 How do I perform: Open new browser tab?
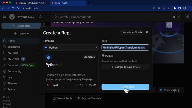tap(89, 3)
